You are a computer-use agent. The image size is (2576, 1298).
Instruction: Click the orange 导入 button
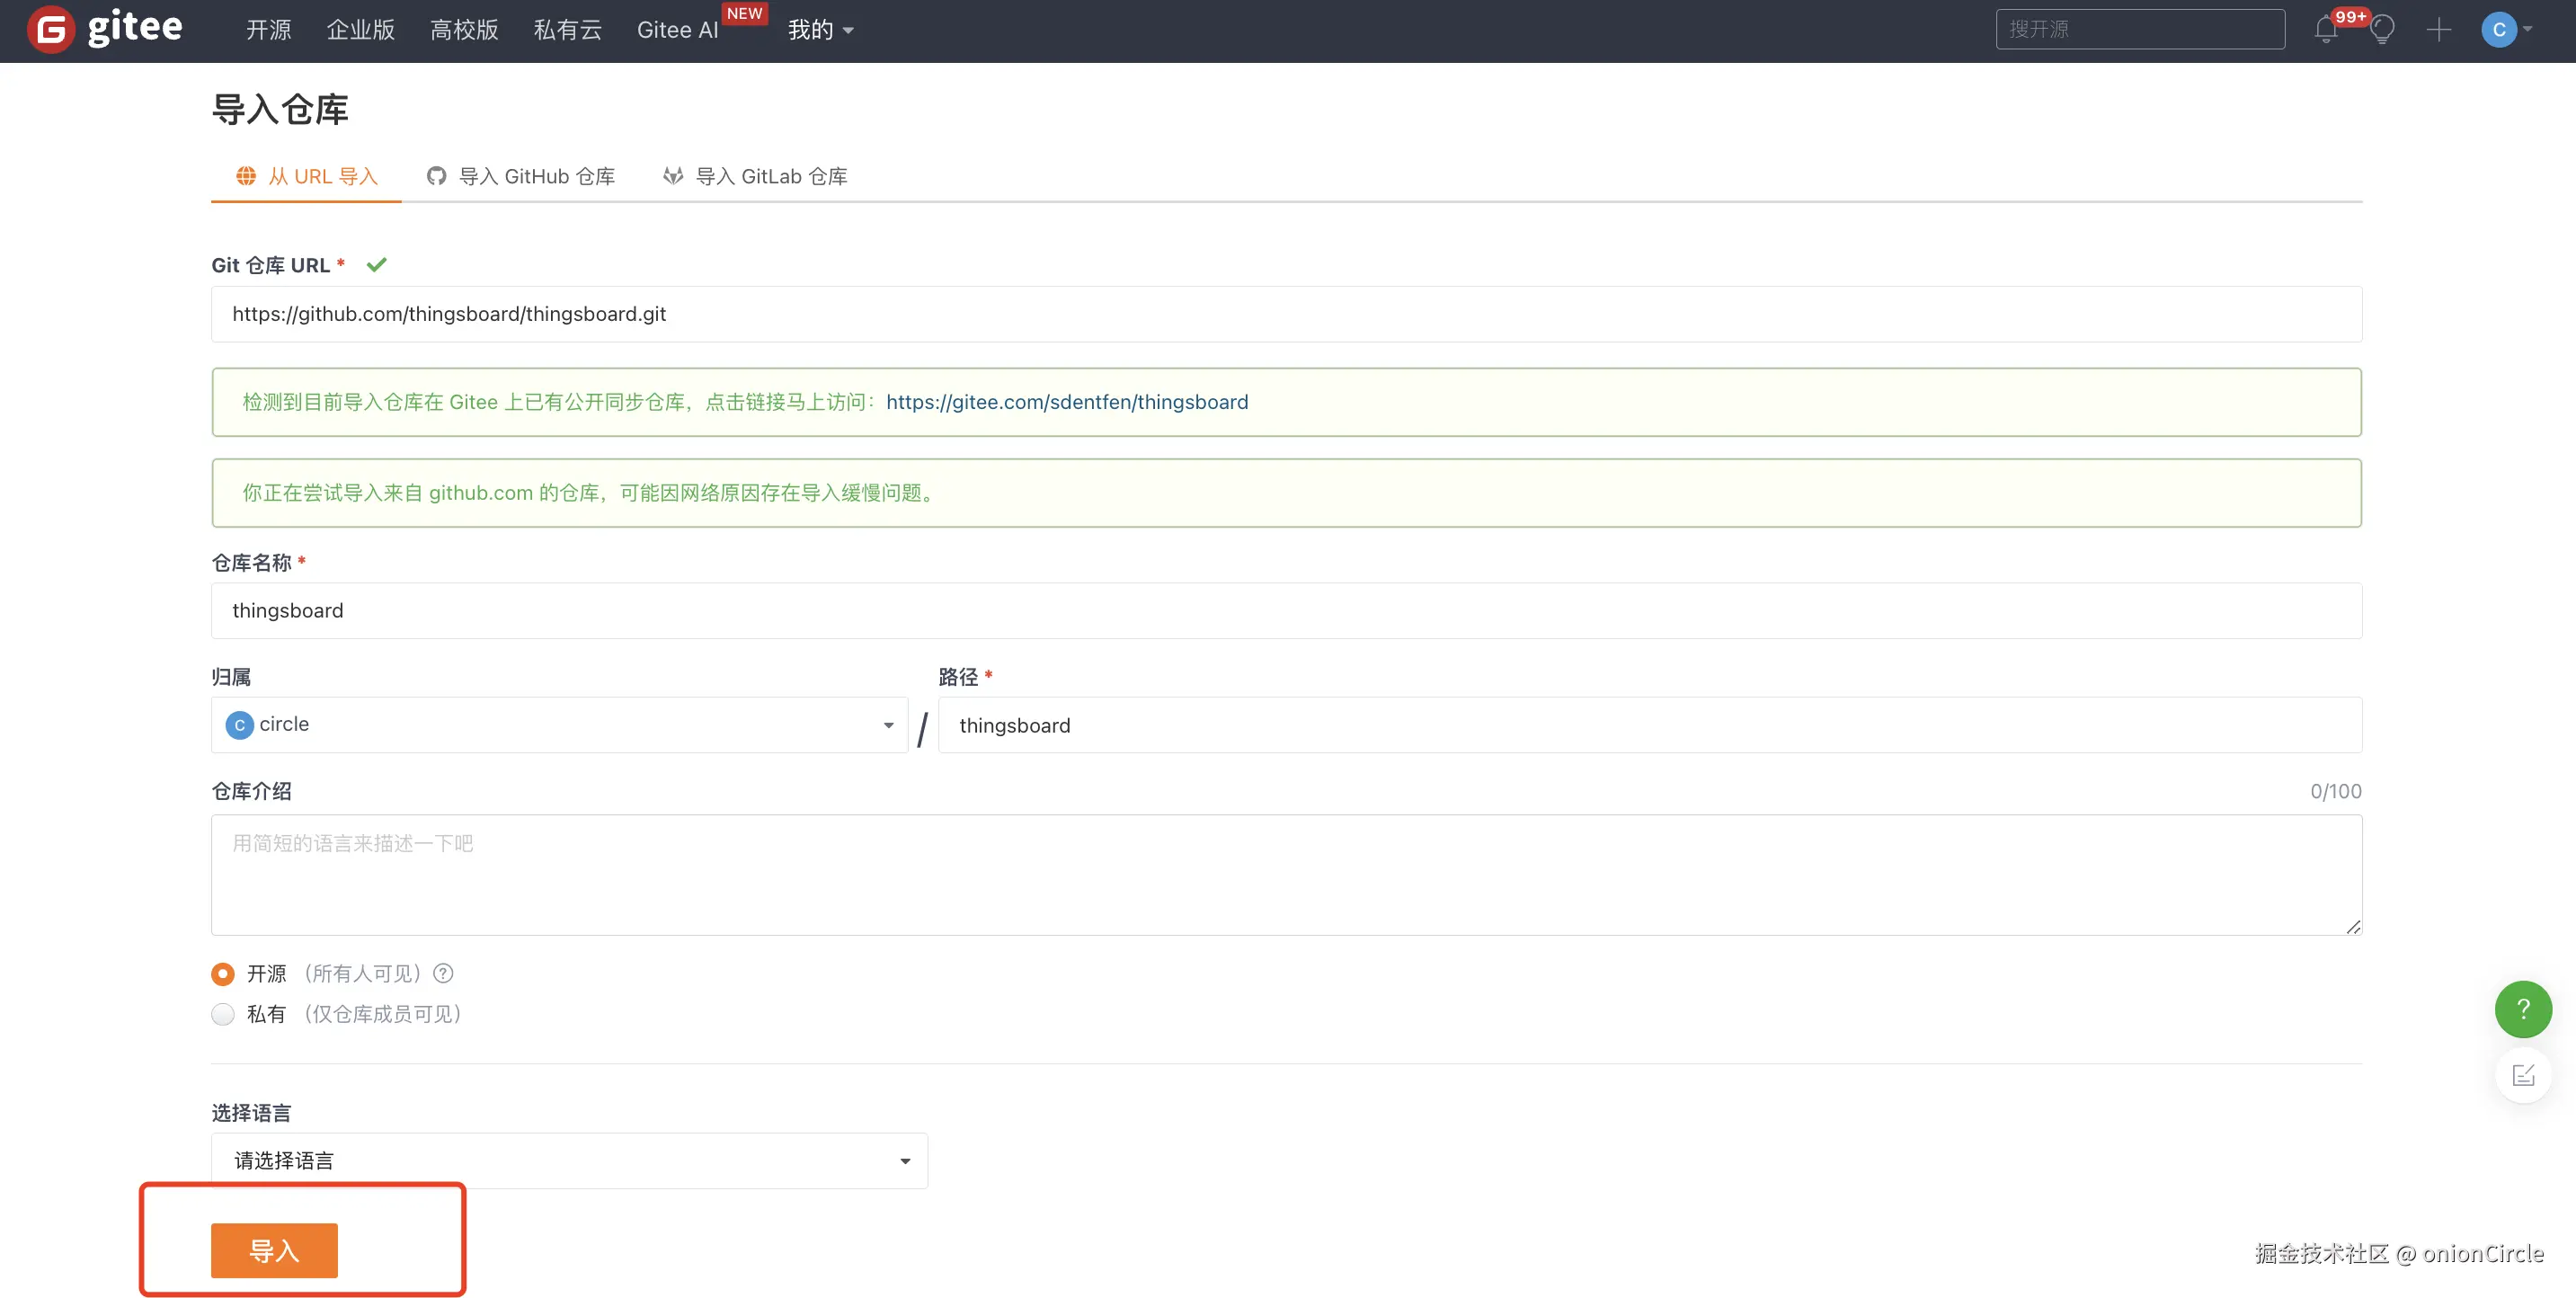274,1250
